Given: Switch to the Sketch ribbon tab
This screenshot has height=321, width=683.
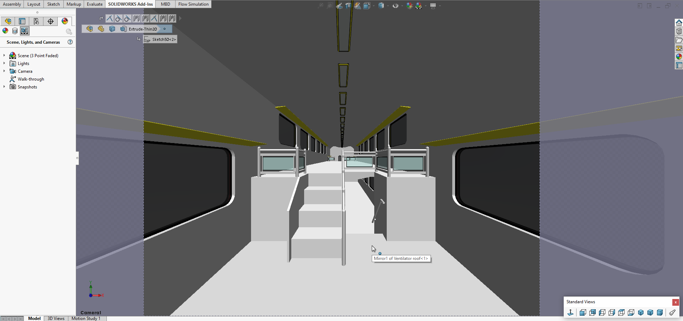Looking at the screenshot, I should click(x=53, y=4).
